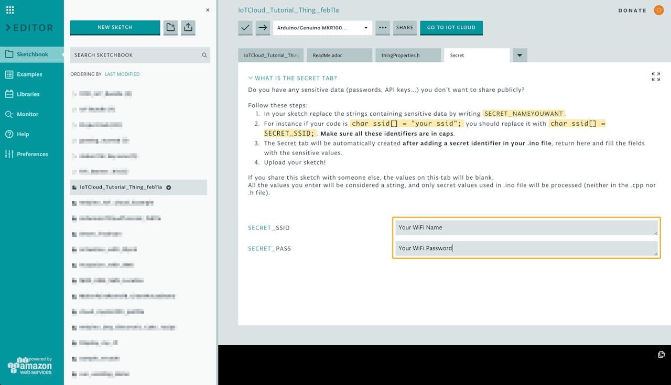Verify the sketch with the checkmark icon
Viewport: 671px width, 385px height.
[x=245, y=28]
